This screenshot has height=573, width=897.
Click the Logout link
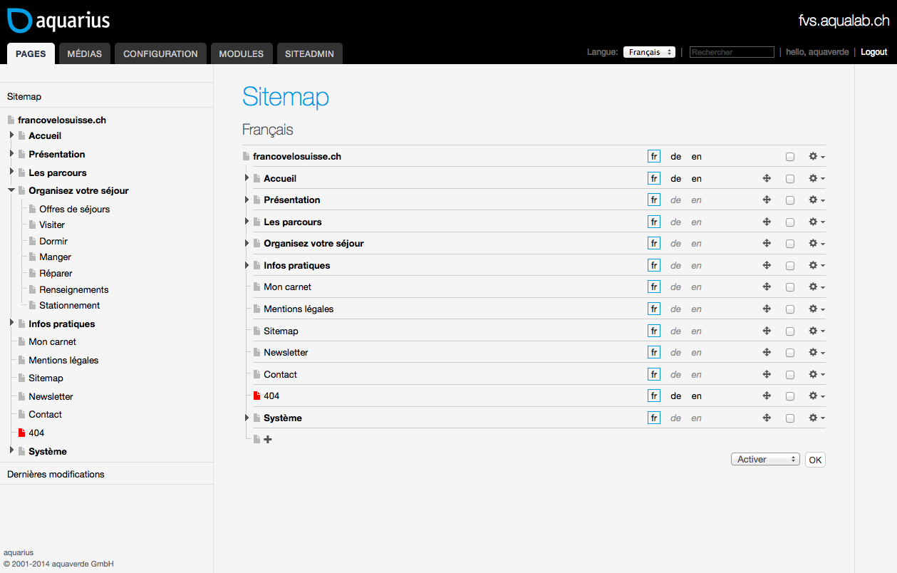873,52
